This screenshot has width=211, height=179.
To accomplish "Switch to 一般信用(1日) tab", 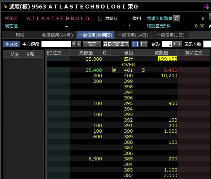I will click(170, 35).
